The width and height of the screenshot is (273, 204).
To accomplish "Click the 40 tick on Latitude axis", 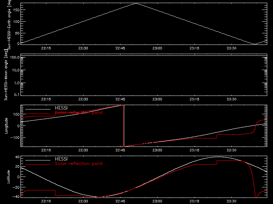I will 17,157.
